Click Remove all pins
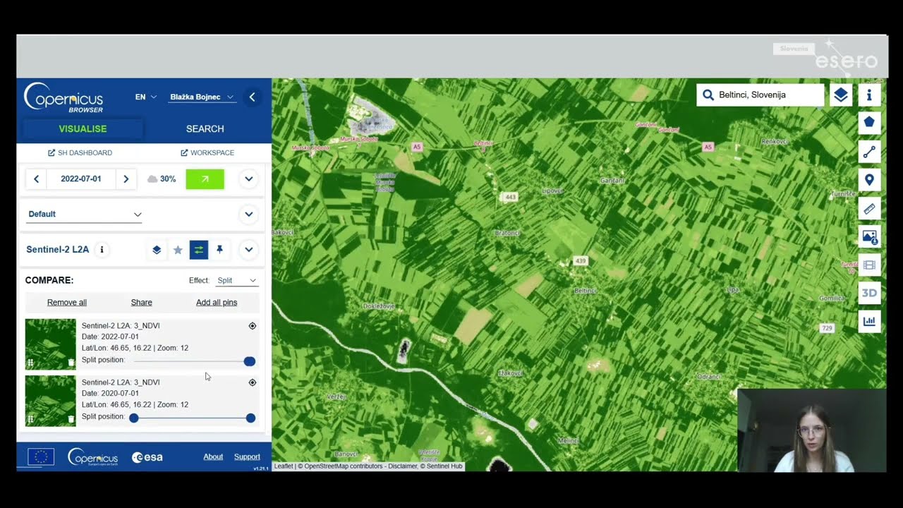The height and width of the screenshot is (508, 903). [67, 303]
